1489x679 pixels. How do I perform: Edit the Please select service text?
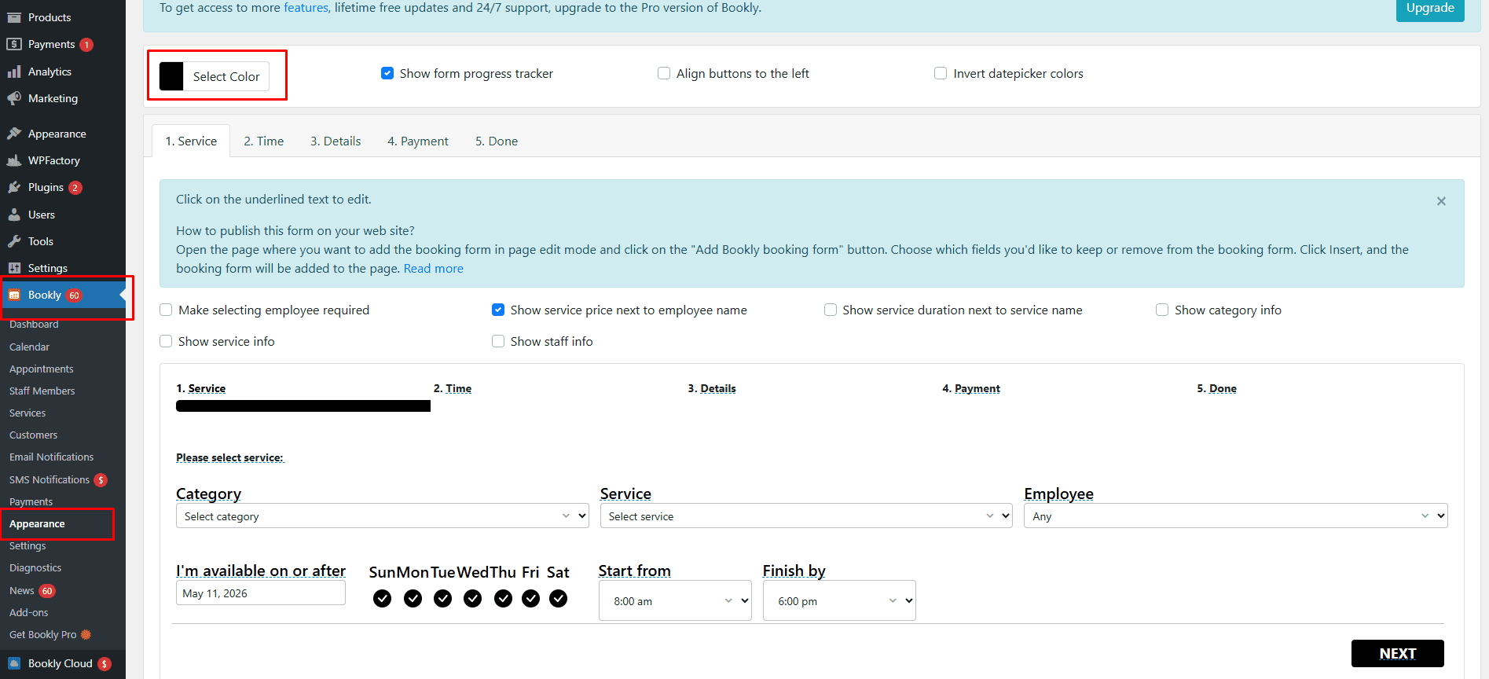229,457
